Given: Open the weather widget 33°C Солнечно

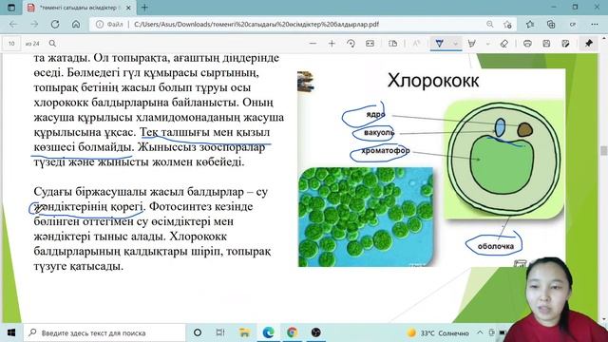Looking at the screenshot, I should (x=438, y=333).
